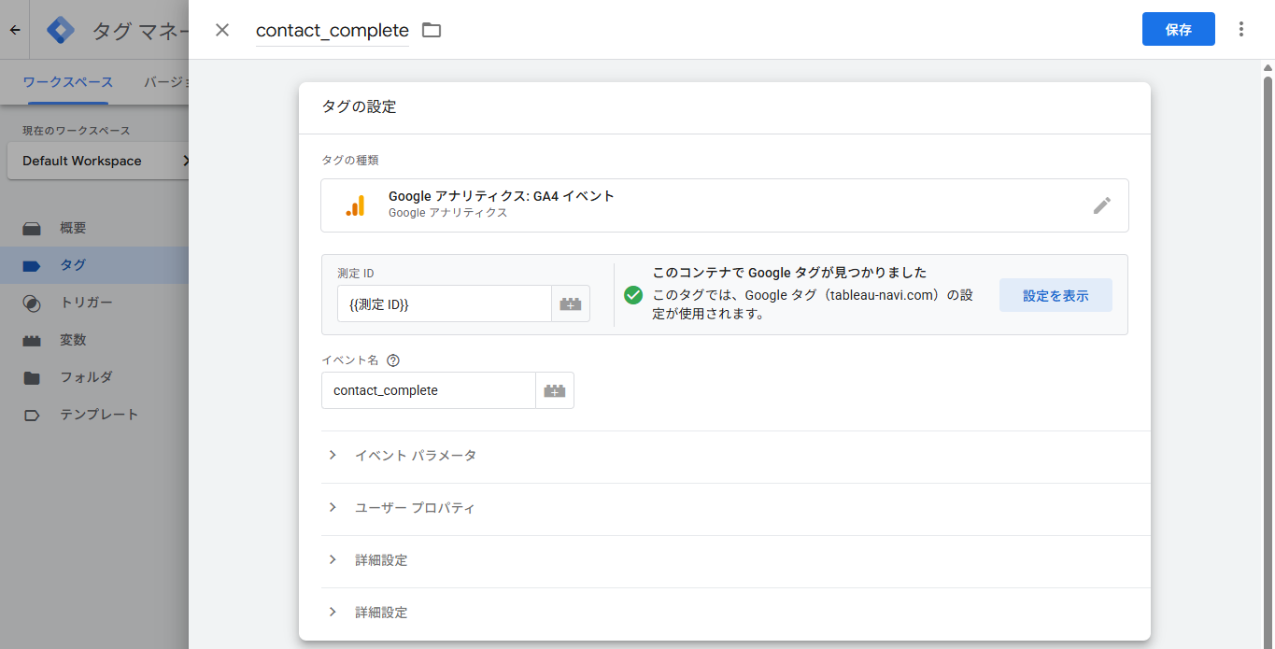Click the 設定を表示 button
This screenshot has height=649, width=1275.
pyautogui.click(x=1055, y=295)
